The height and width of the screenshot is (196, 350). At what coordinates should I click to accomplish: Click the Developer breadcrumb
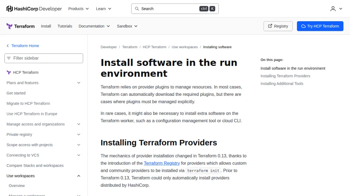click(109, 47)
